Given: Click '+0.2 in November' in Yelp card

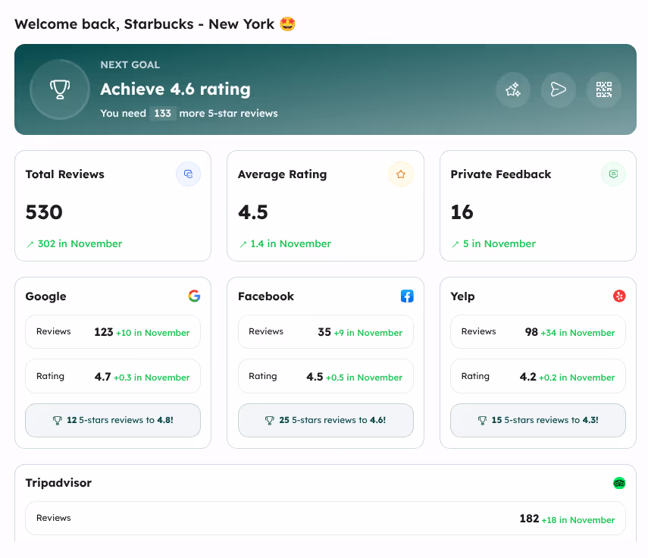Looking at the screenshot, I should (577, 378).
